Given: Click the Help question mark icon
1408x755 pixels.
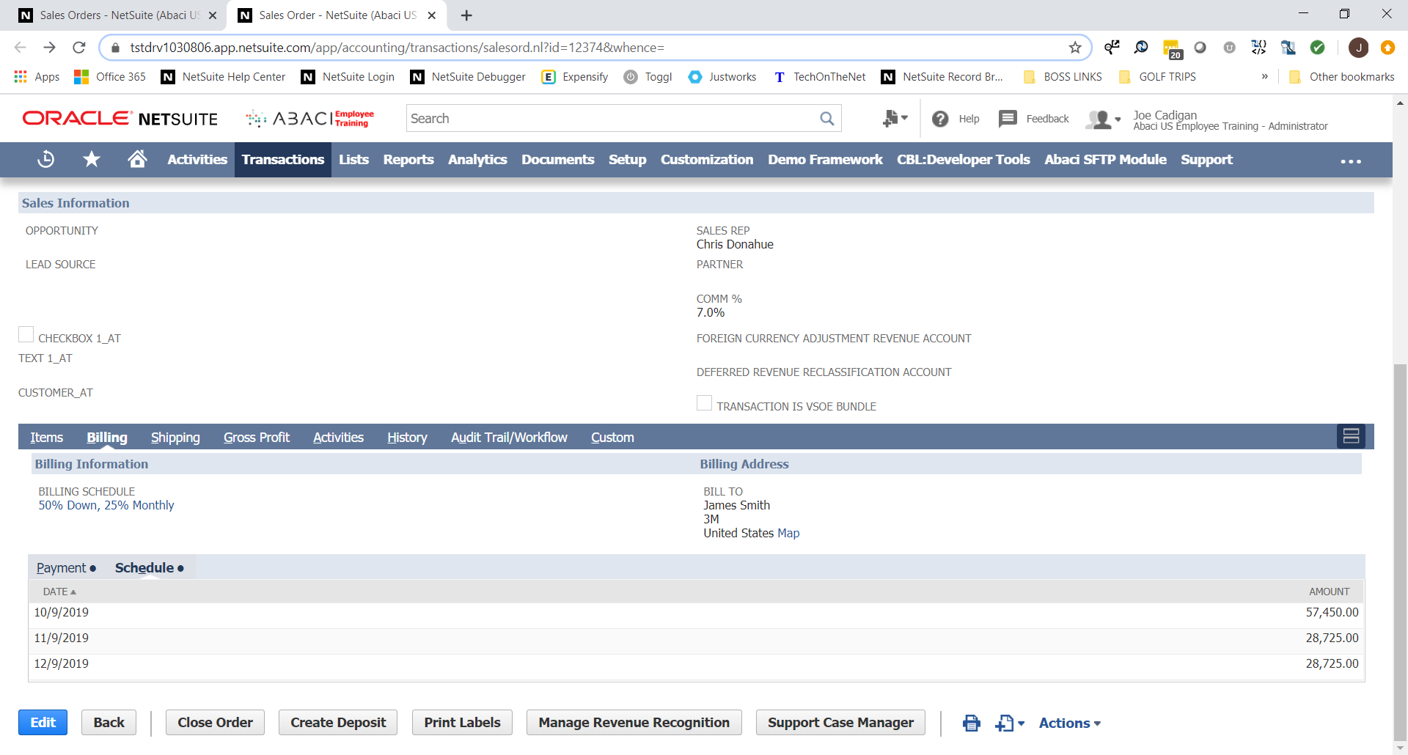Looking at the screenshot, I should (940, 119).
